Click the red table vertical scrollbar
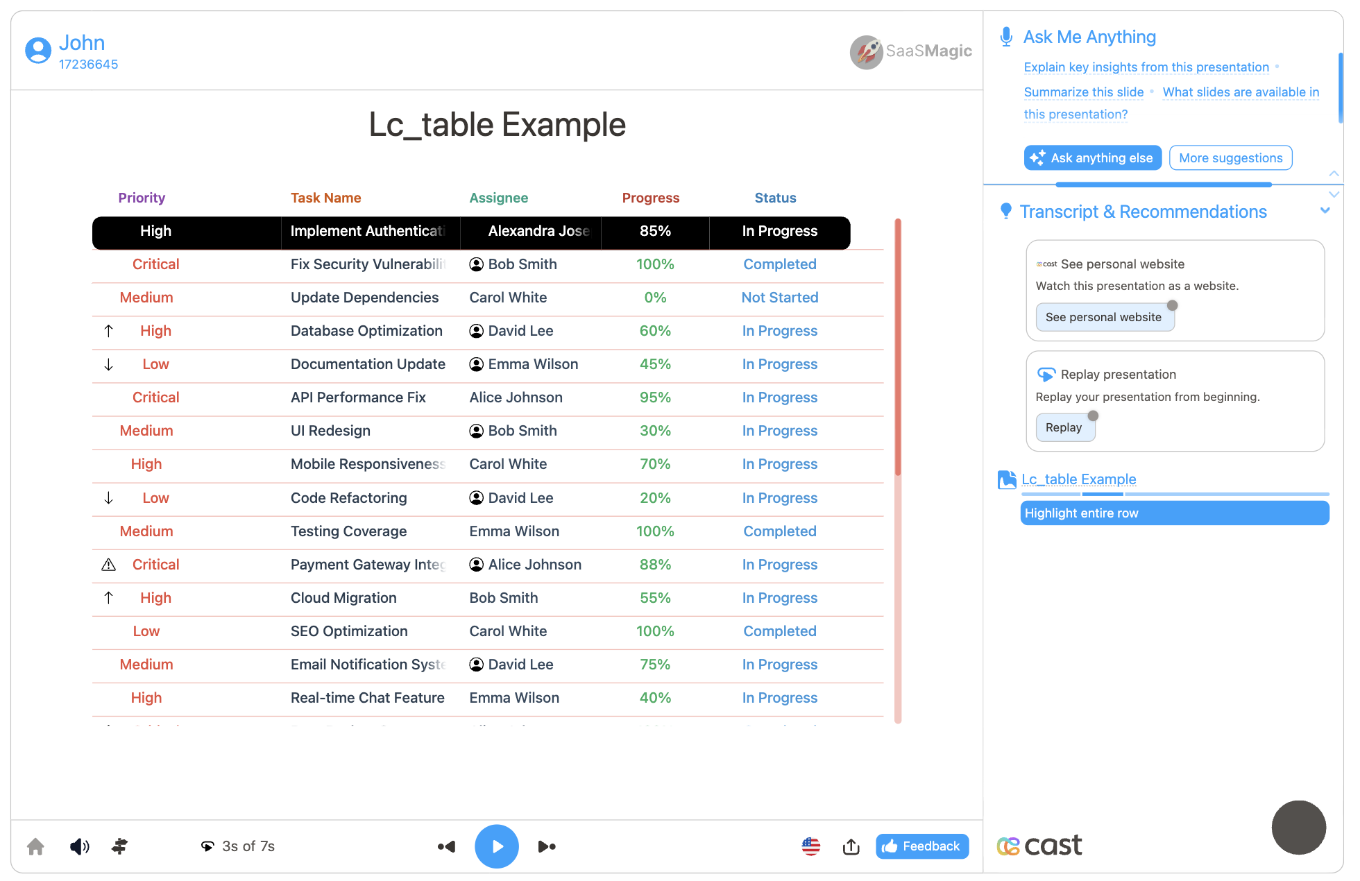Screen dimensions: 1360x881 pyautogui.click(x=898, y=347)
